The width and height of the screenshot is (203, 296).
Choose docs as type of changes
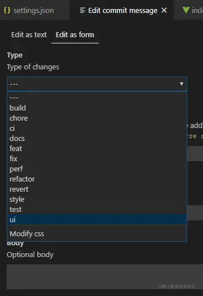(97, 138)
